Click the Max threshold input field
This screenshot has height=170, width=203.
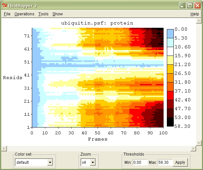click(x=165, y=162)
